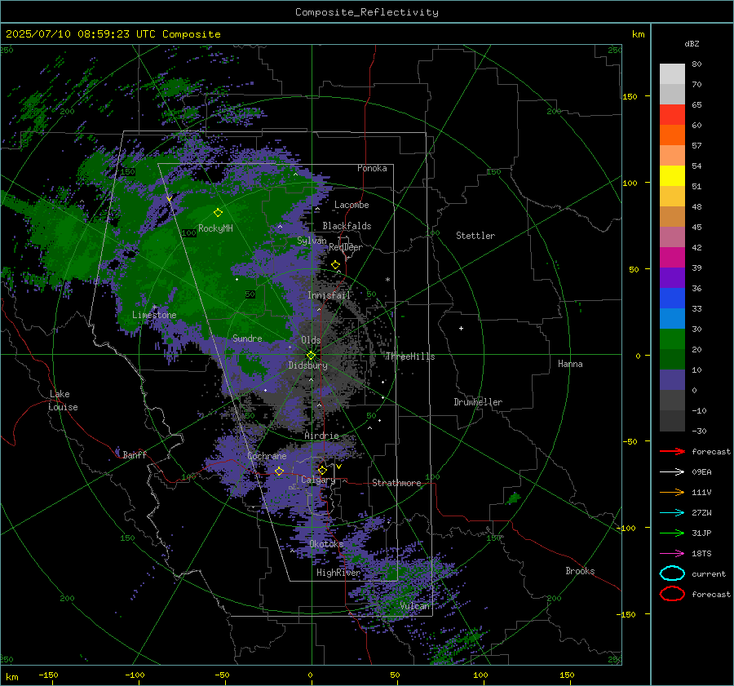
Task: Click the Ponoka city label
Action: (372, 168)
